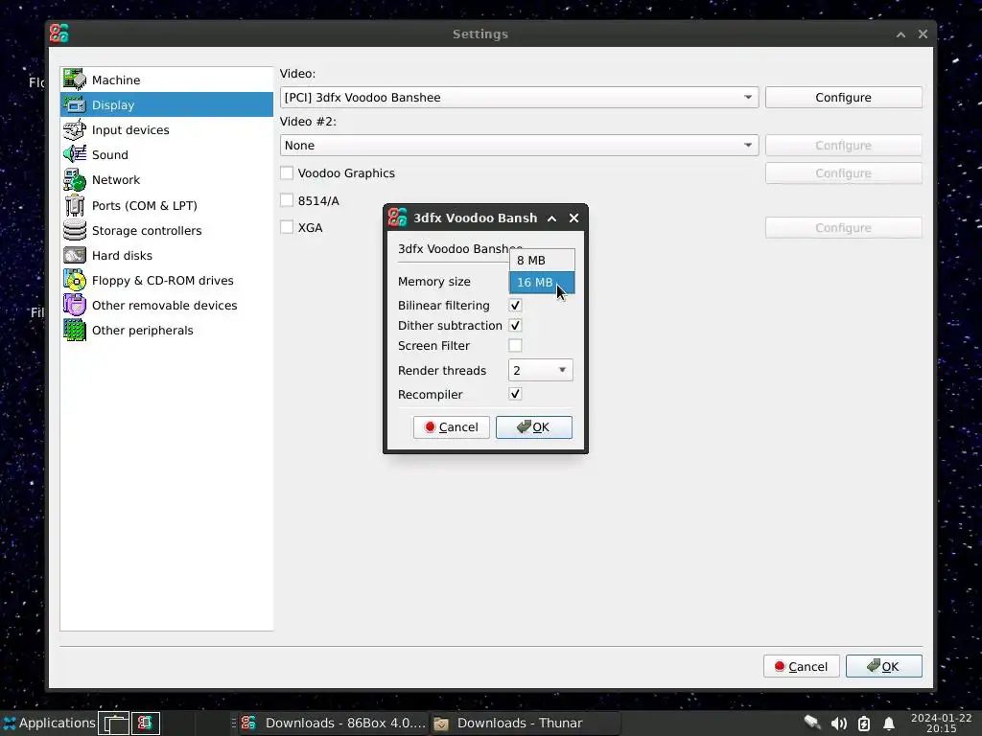Open the Video card dropdown
982x736 pixels.
point(519,97)
